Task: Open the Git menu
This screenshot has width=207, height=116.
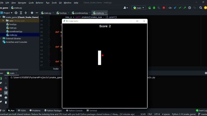Action: pos(60,3)
